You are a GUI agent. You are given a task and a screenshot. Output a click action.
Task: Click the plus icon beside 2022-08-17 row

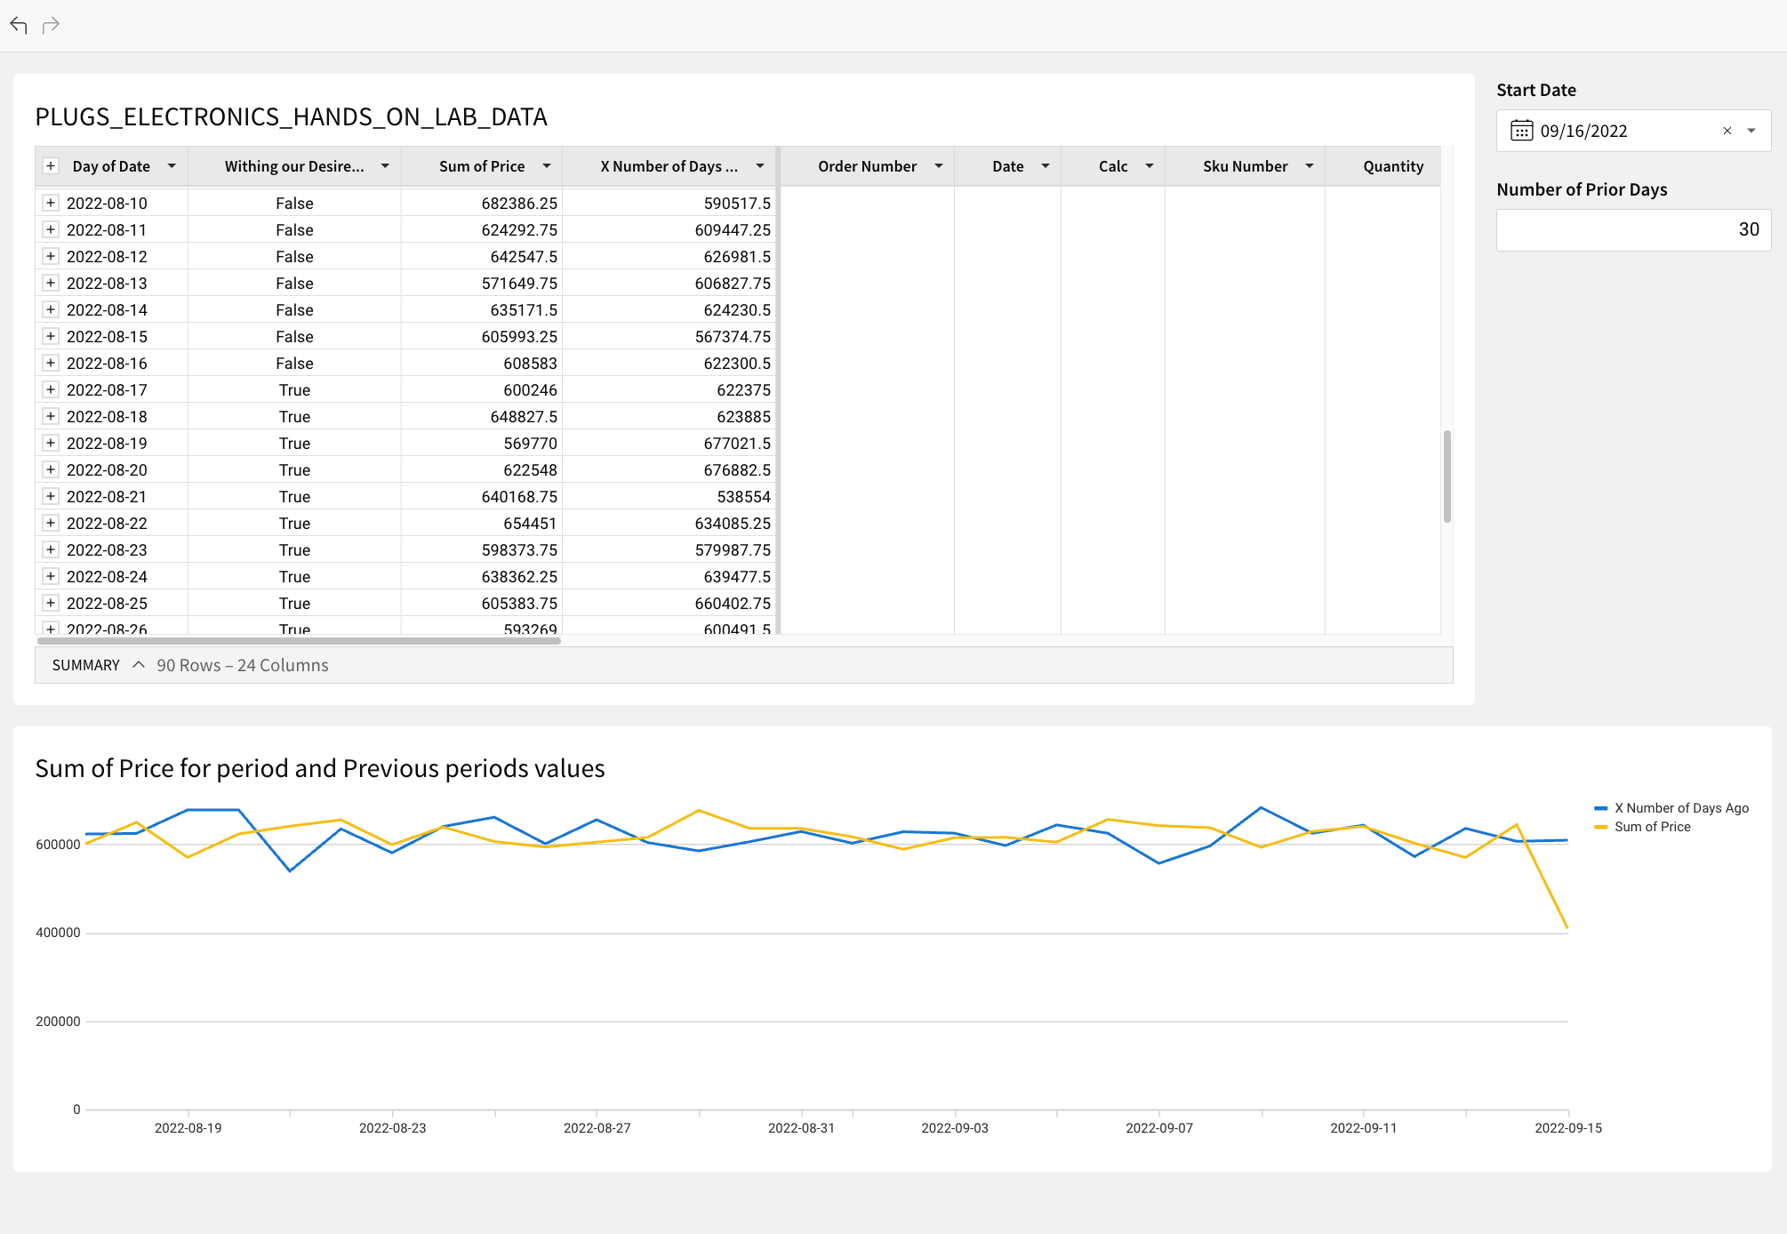pos(51,389)
